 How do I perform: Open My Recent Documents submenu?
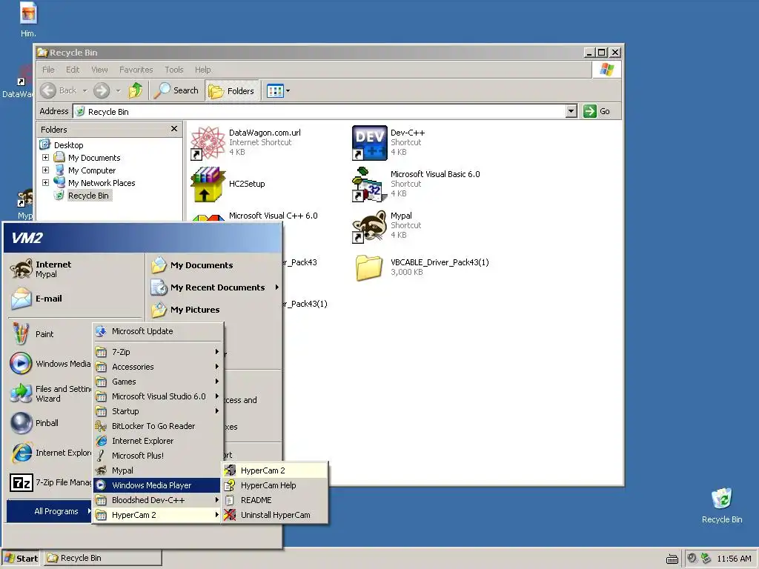point(213,287)
